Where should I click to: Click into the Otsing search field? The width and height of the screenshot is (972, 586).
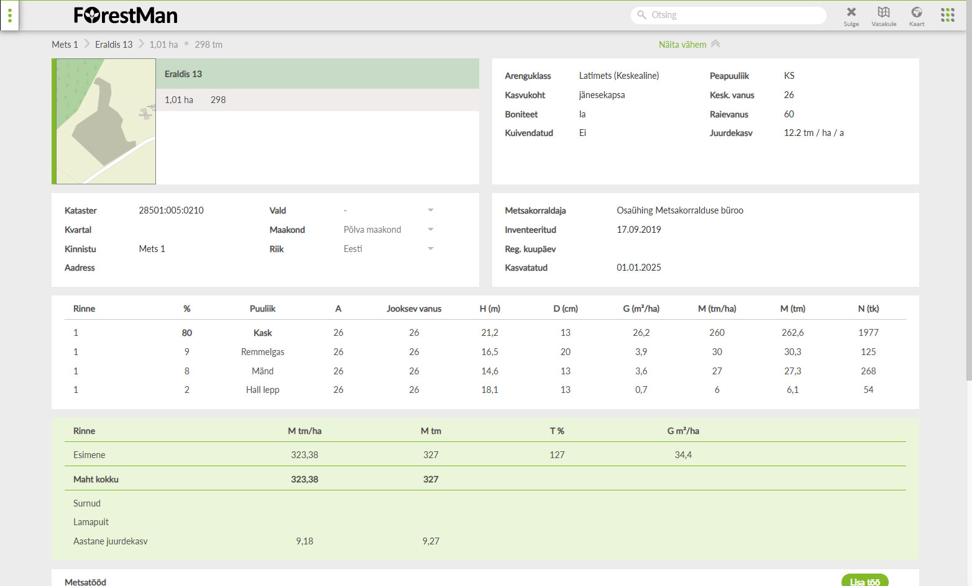point(733,15)
